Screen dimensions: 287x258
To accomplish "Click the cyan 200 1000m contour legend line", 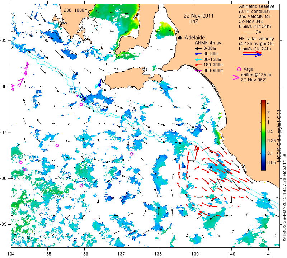I will [x=71, y=14].
